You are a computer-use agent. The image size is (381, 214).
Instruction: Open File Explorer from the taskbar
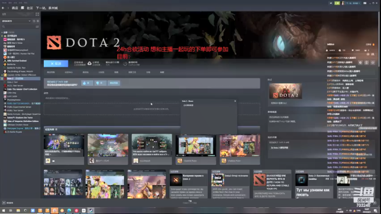click(18, 210)
